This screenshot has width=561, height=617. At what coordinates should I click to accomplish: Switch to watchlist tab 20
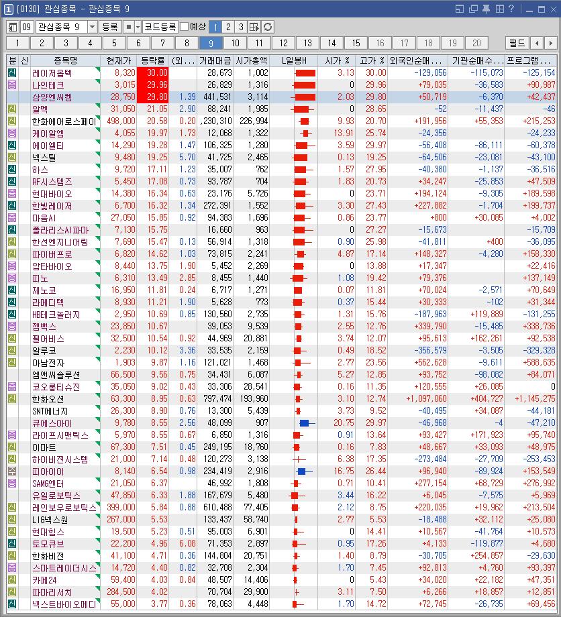click(x=476, y=43)
